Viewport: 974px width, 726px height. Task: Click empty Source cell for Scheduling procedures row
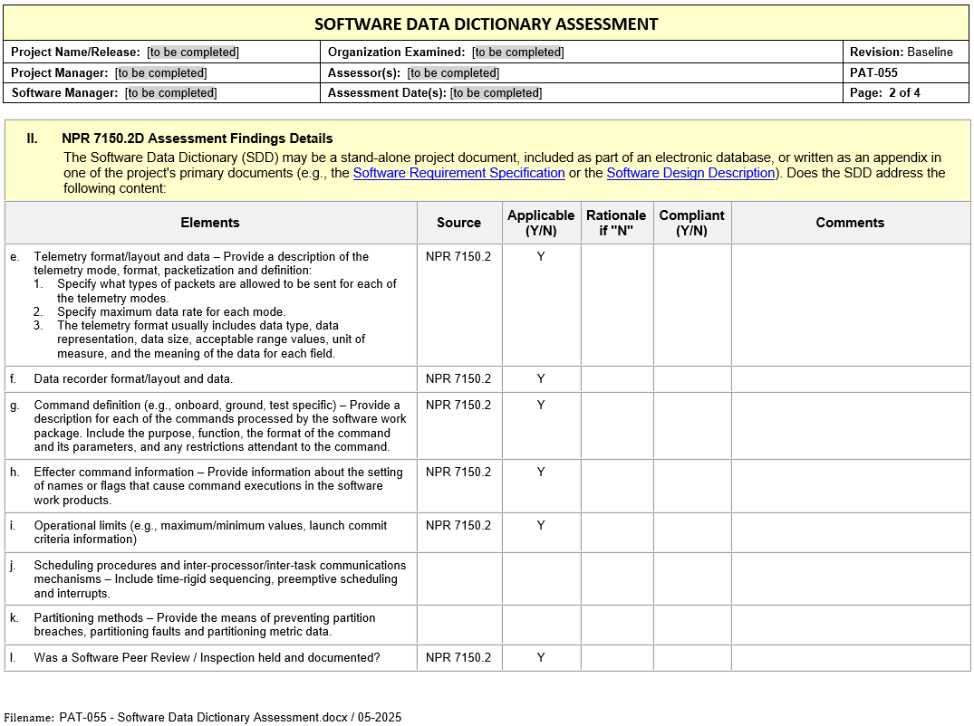pos(458,579)
